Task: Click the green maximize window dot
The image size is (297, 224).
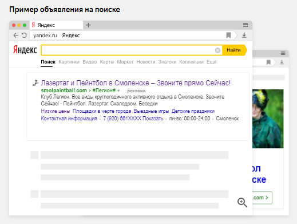Action: [x=25, y=25]
